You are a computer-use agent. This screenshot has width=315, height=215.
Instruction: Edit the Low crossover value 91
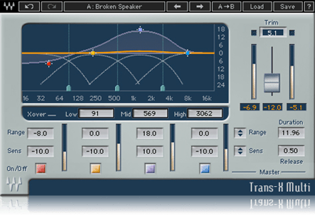[96, 114]
